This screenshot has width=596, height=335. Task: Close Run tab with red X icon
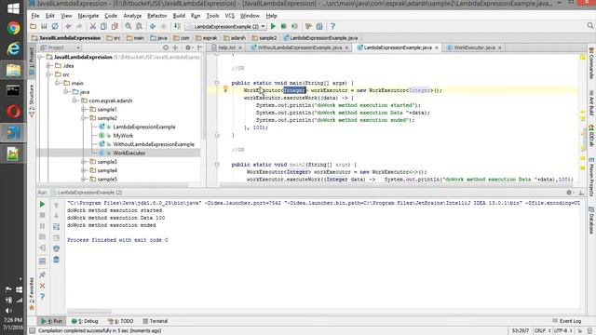pos(42,286)
